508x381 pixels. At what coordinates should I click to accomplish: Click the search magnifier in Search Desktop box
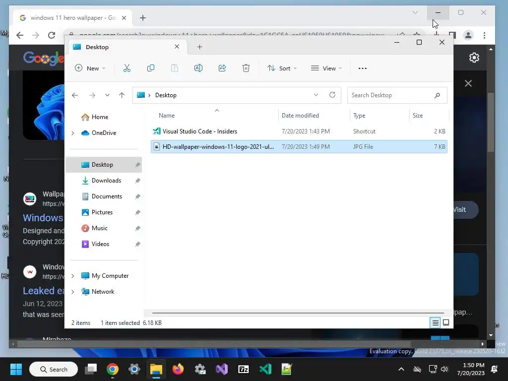(438, 95)
